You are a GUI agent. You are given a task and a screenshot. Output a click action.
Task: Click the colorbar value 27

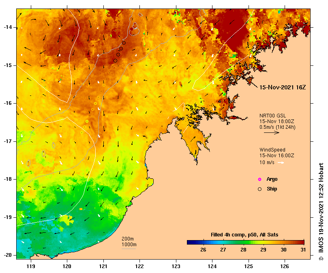[223, 250]
